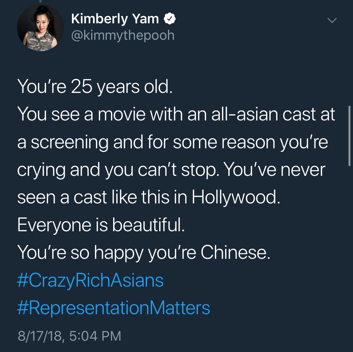Open the #CrazyRichAsians hashtag
This screenshot has width=353, height=352.
(x=90, y=280)
